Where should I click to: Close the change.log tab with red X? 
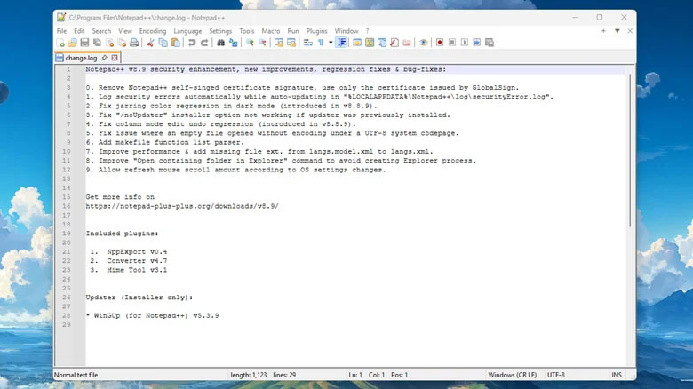tap(115, 58)
